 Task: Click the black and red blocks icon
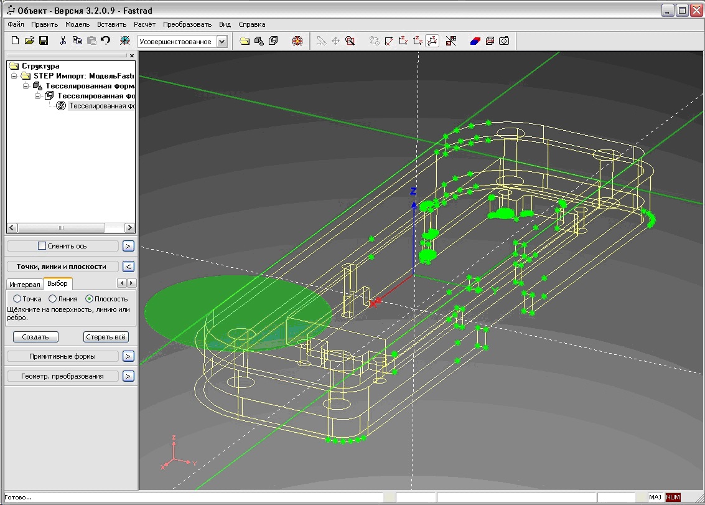click(x=451, y=41)
